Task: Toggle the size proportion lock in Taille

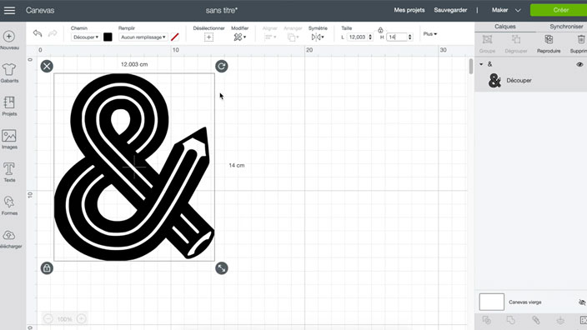Action: (x=380, y=30)
